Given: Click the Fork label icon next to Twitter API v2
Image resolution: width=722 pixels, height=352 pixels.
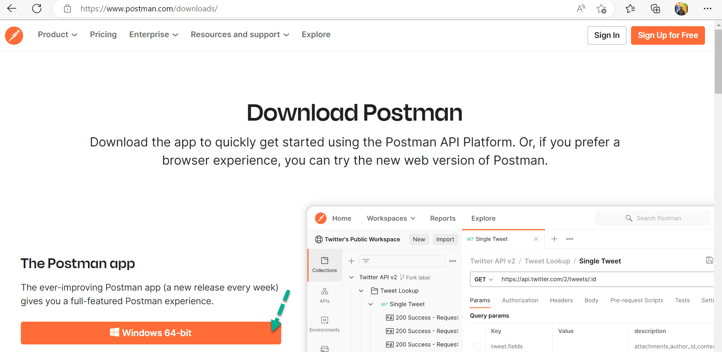Looking at the screenshot, I should [402, 277].
